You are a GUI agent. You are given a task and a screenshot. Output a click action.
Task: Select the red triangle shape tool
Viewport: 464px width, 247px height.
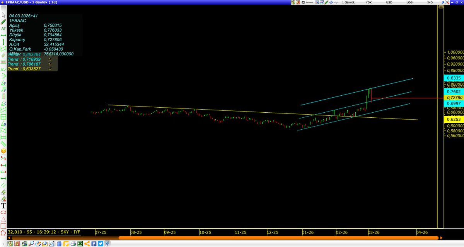coord(3,219)
